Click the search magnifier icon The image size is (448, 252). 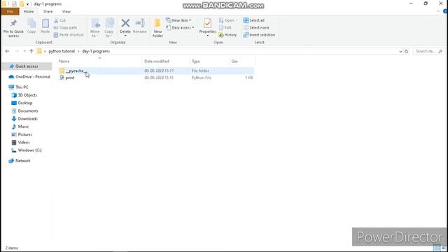point(440,51)
